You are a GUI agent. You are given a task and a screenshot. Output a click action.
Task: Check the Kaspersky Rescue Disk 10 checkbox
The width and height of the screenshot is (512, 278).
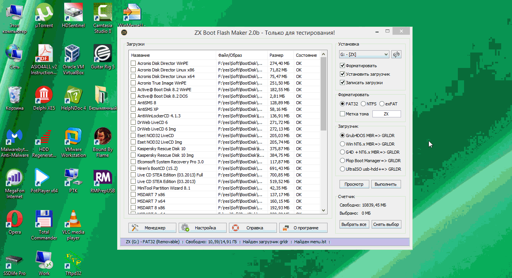point(133,149)
